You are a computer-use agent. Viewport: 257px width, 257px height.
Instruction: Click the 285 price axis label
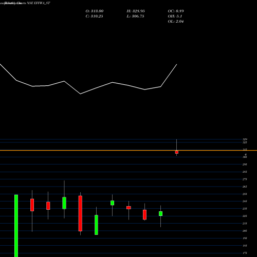245,172
